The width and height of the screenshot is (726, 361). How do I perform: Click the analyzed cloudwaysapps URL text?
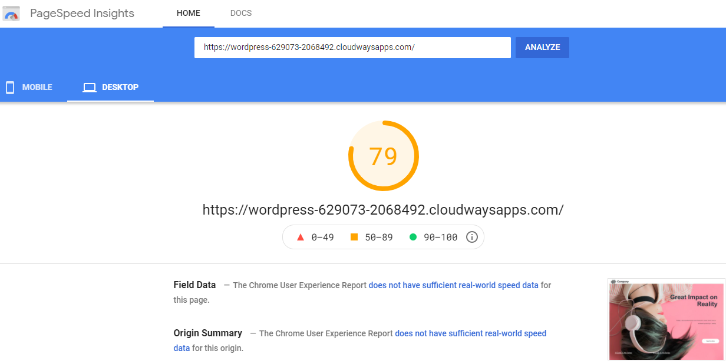tap(383, 209)
